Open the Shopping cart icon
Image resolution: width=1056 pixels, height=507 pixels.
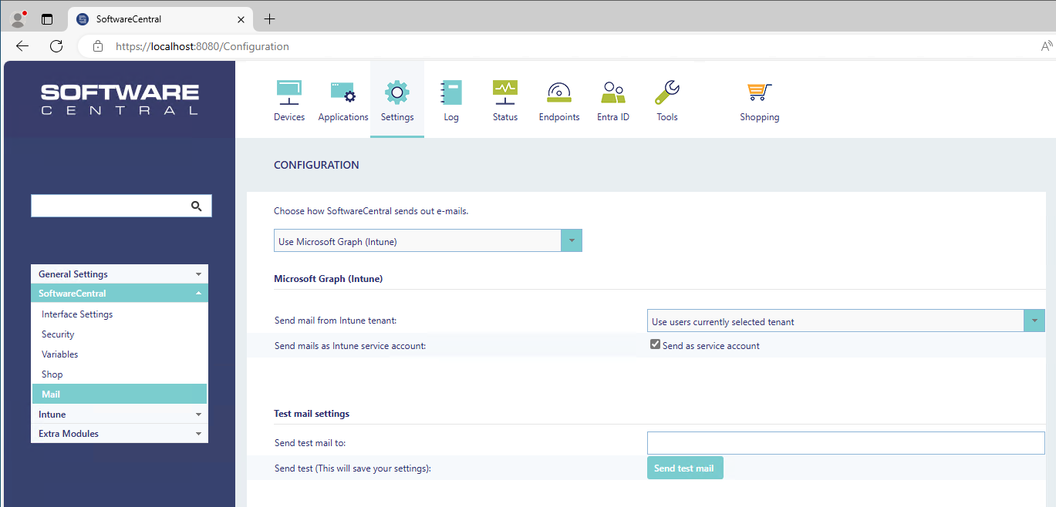[760, 93]
